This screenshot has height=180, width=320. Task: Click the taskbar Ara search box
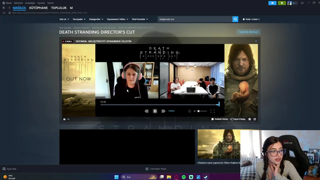click(x=139, y=177)
